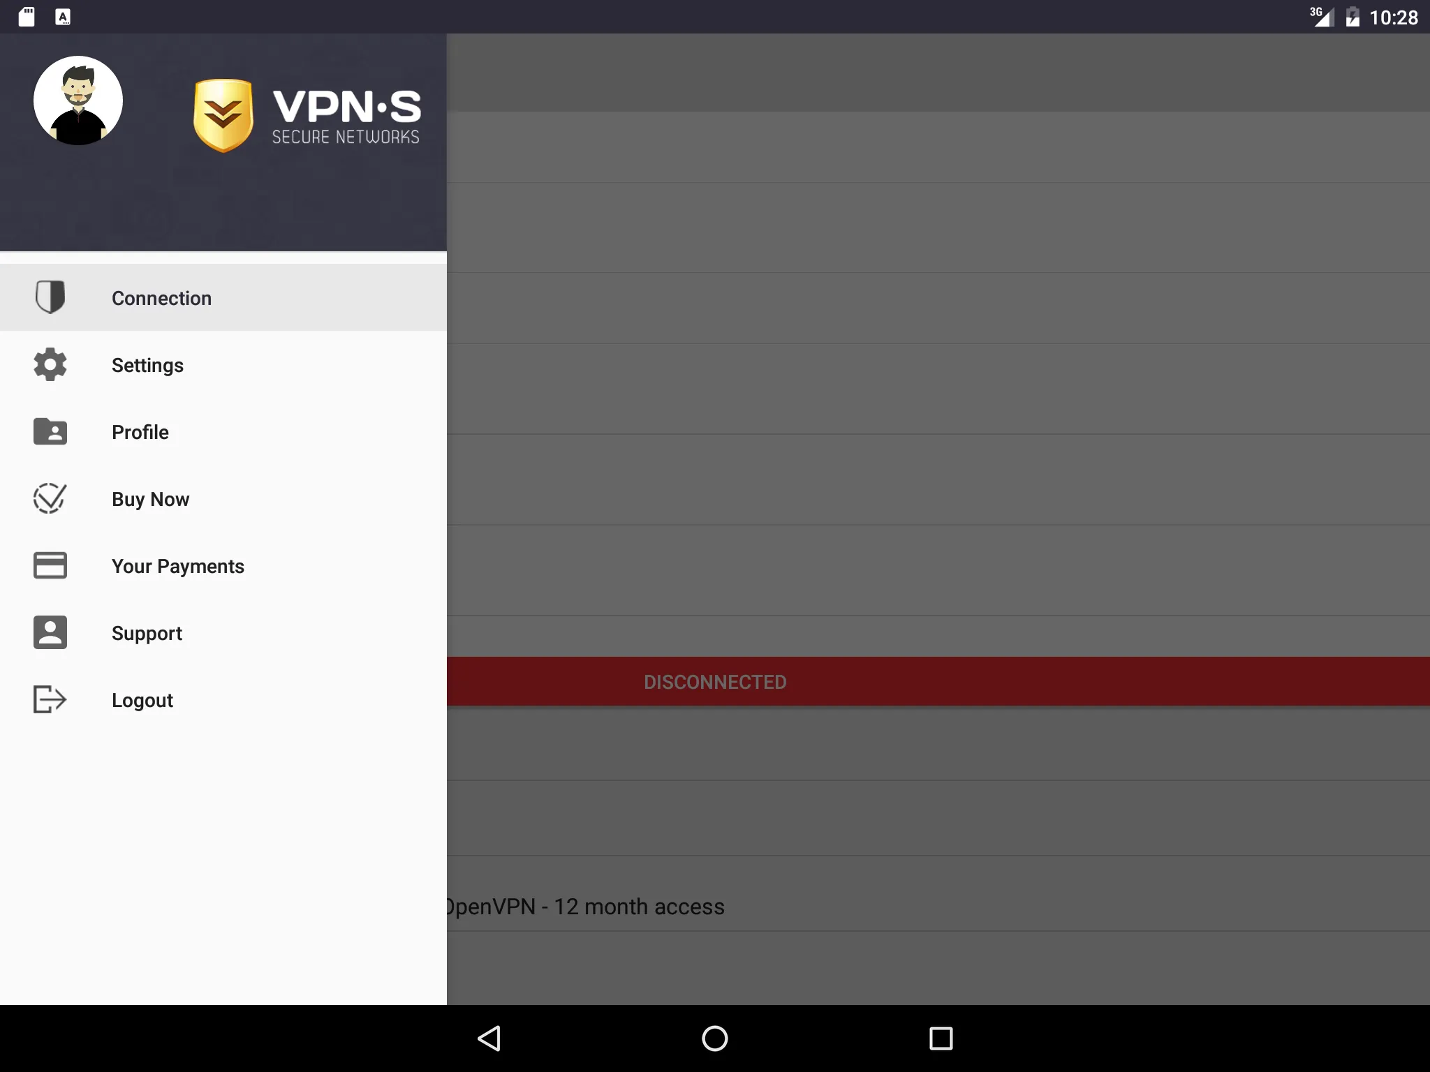Click the Support person icon

tap(50, 633)
